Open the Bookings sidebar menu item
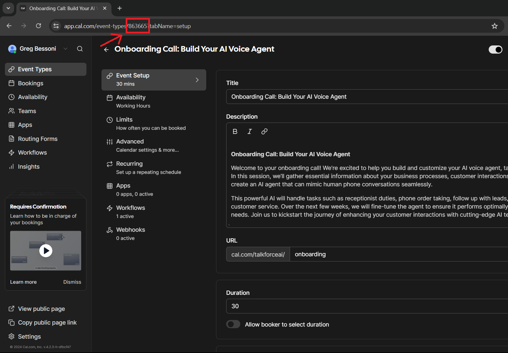Screen dimensions: 508x353 tap(30, 83)
